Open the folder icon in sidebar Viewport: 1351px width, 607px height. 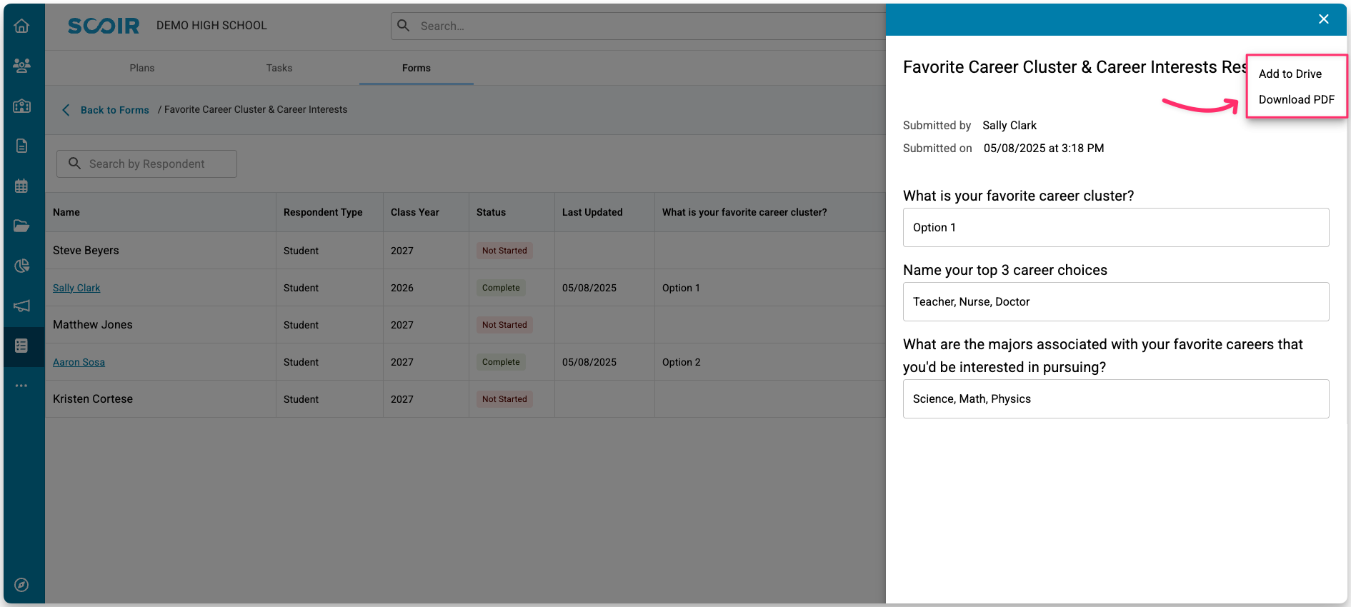click(21, 226)
